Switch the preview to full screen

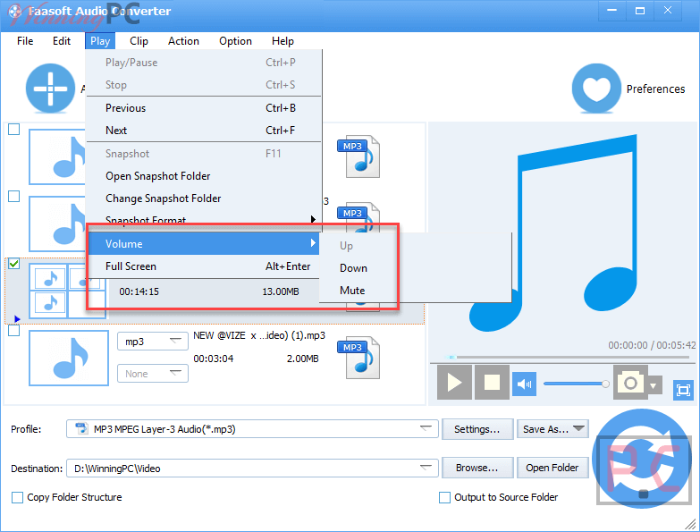(x=683, y=391)
